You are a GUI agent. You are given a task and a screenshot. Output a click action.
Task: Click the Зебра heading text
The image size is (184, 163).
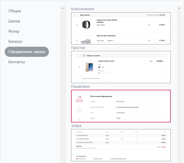tap(76, 126)
